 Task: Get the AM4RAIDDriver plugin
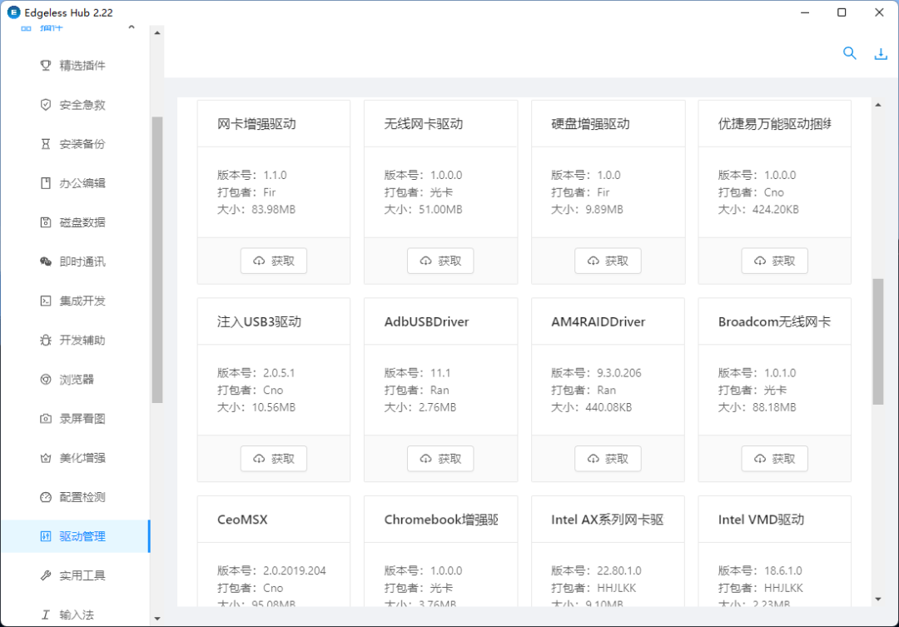point(608,459)
